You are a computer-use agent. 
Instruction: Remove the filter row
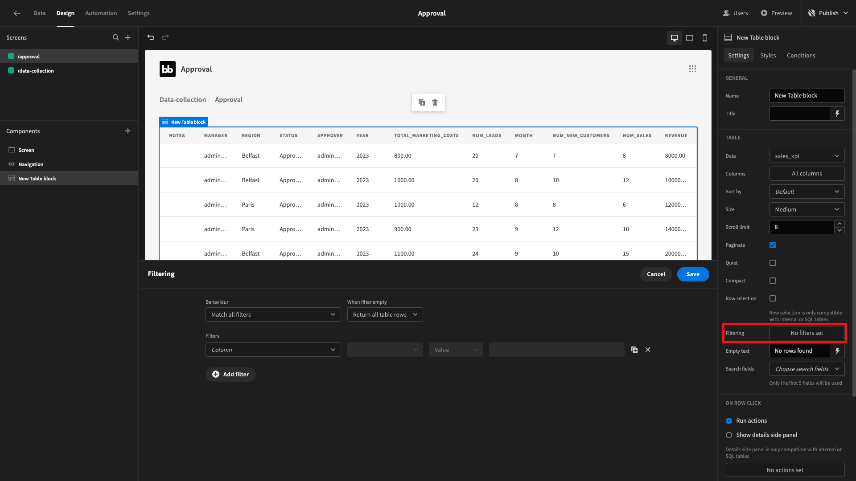click(648, 350)
